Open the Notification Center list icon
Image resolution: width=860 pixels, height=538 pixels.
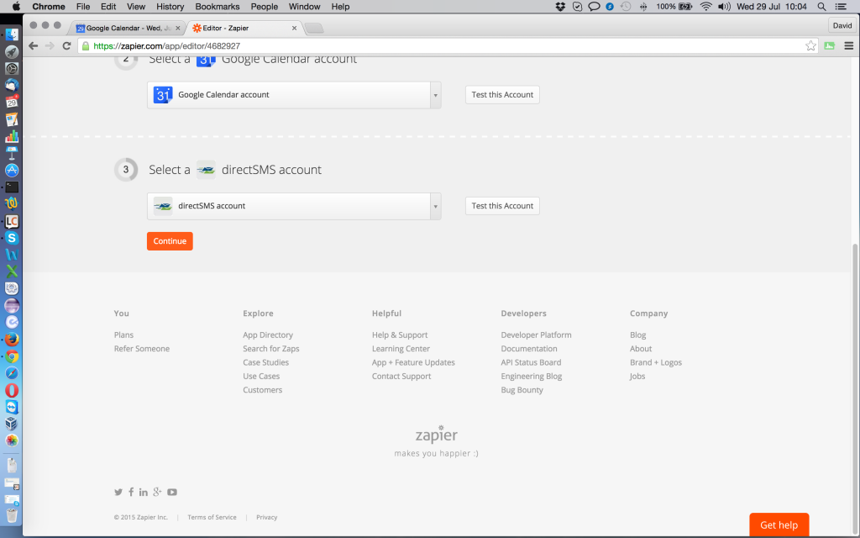coord(840,7)
